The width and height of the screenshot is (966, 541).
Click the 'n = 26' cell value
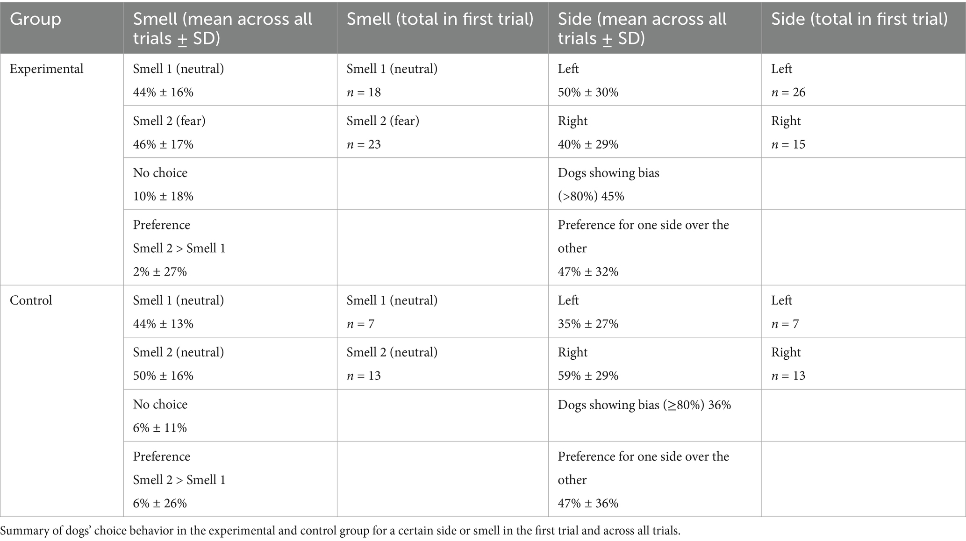pos(788,92)
